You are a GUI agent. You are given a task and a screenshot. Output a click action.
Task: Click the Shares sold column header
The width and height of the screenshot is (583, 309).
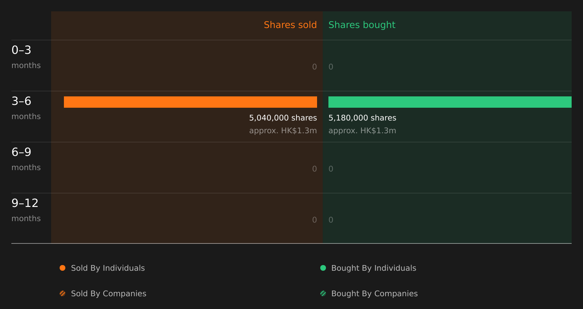tap(290, 25)
